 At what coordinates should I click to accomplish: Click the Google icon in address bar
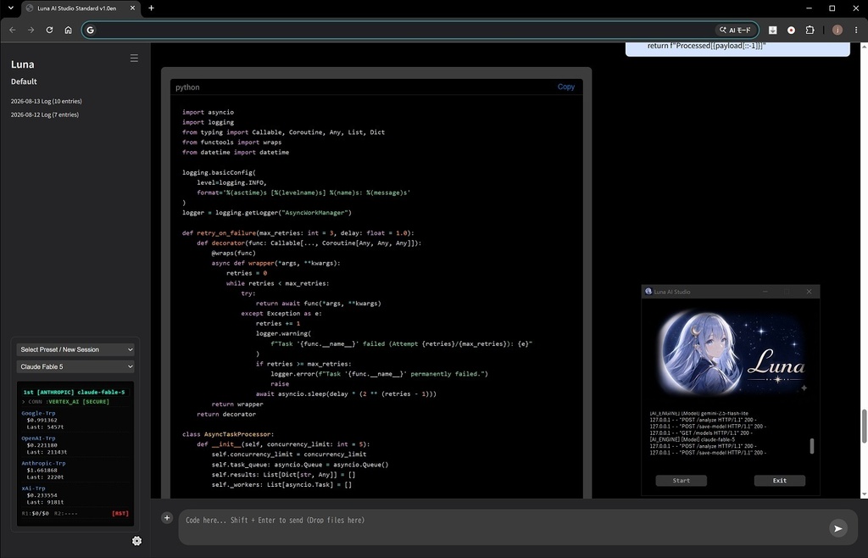[x=91, y=30]
